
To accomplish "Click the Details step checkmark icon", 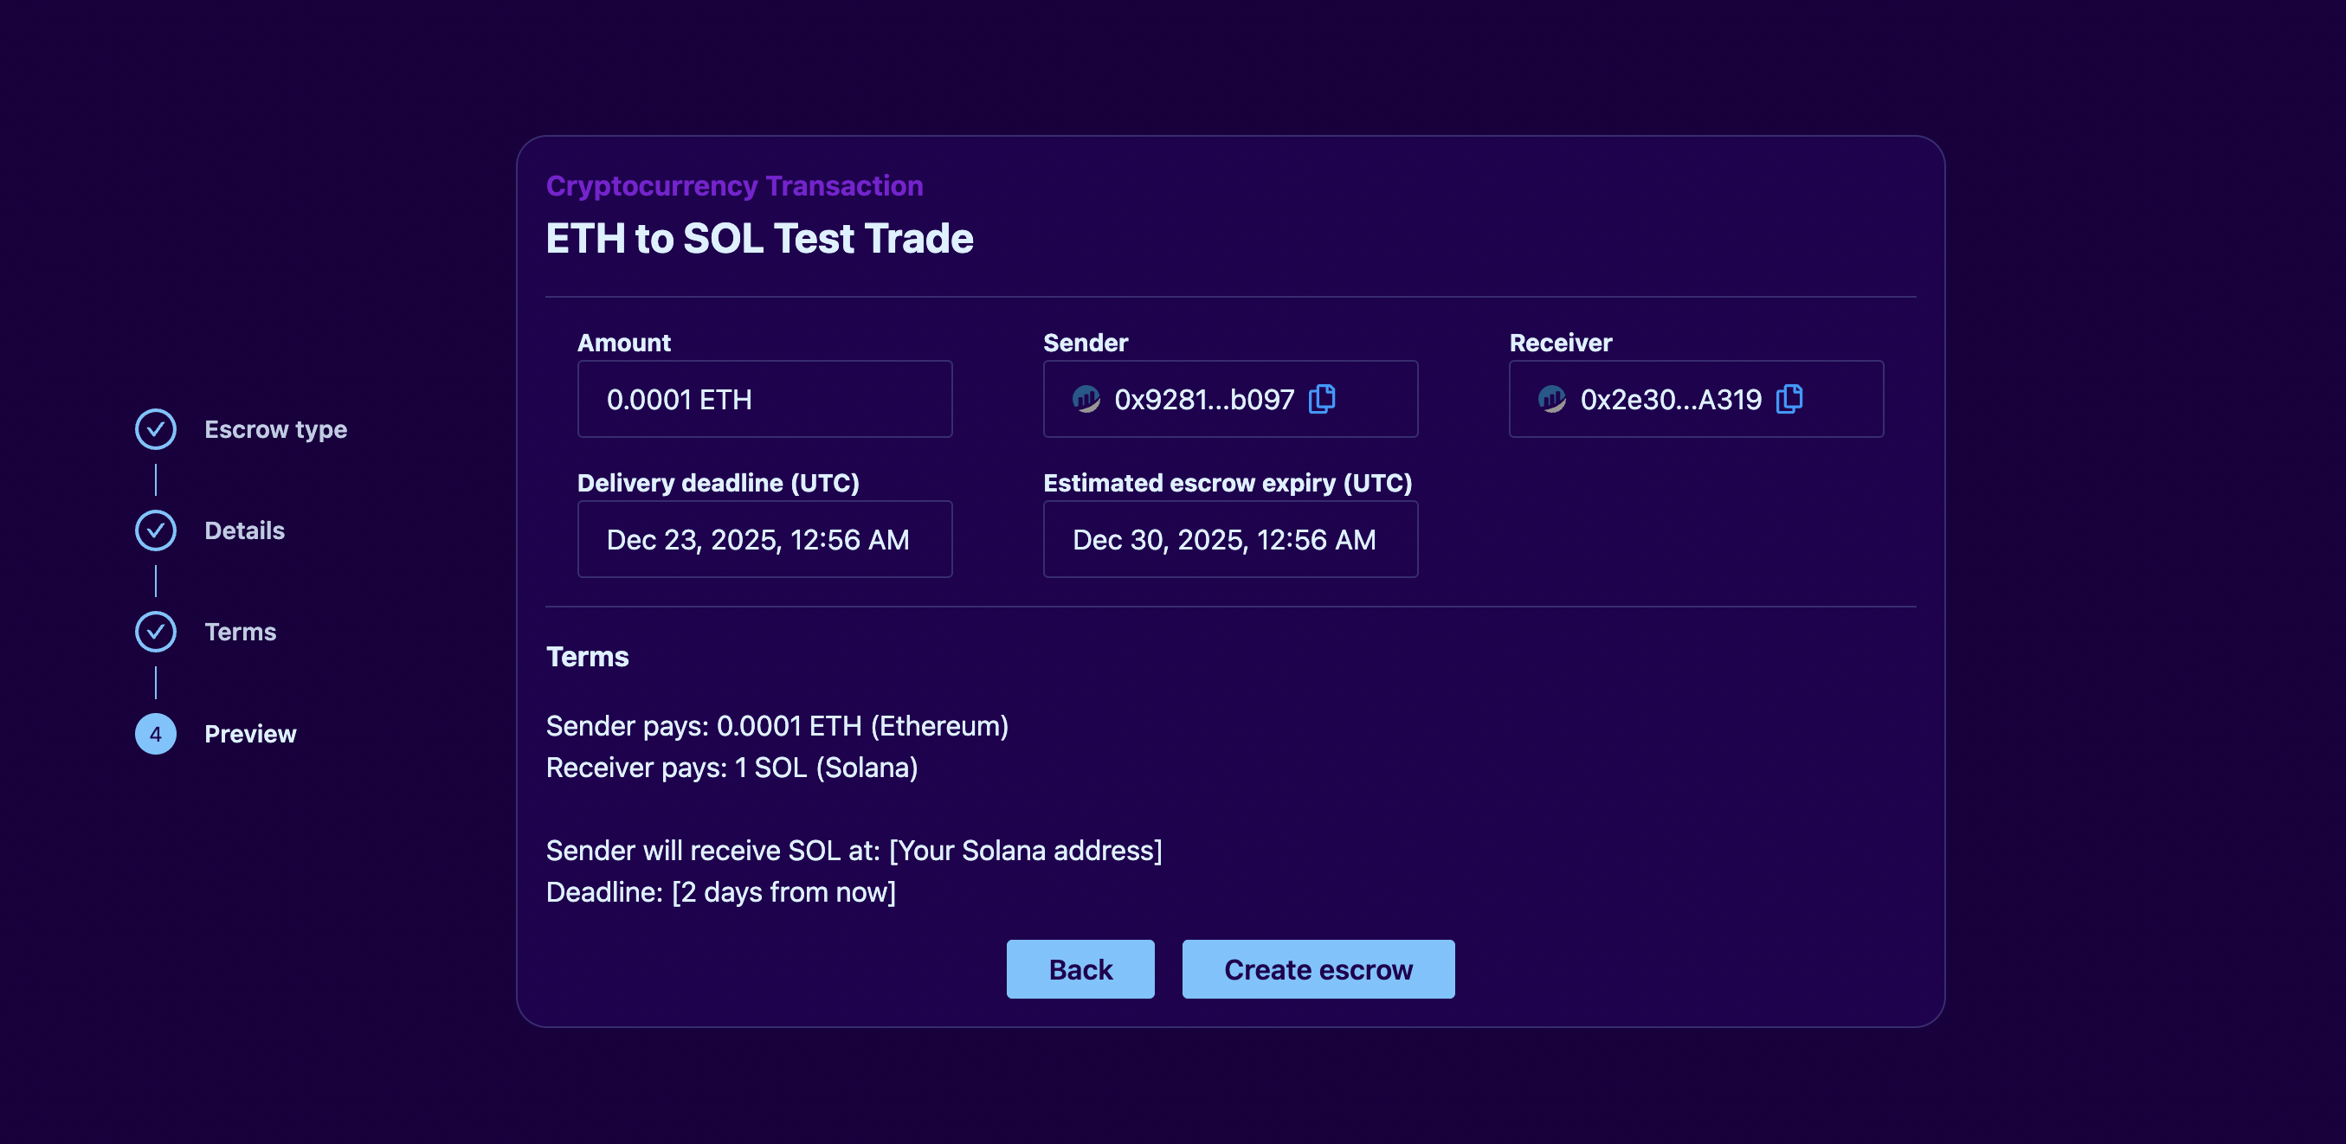I will pyautogui.click(x=156, y=530).
